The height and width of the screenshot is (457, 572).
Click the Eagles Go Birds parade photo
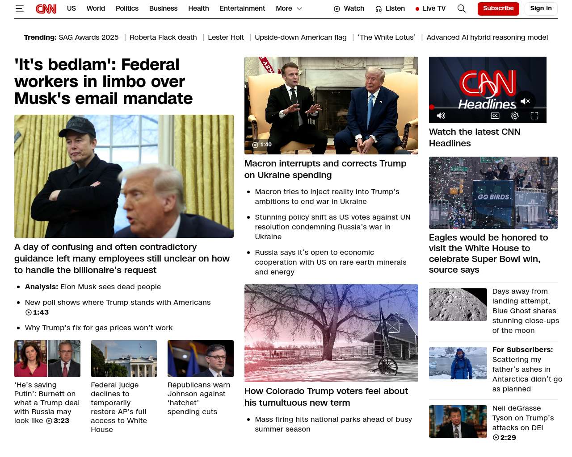coord(493,193)
